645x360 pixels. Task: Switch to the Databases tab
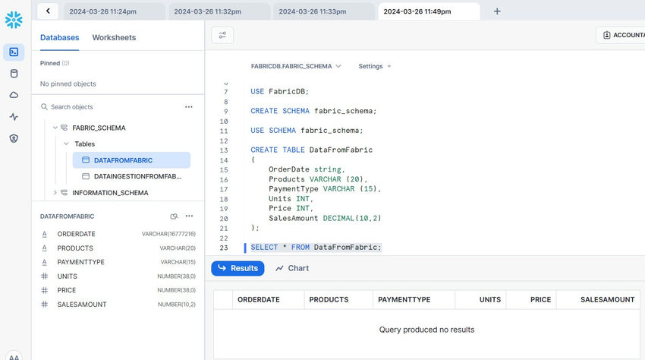(x=60, y=37)
